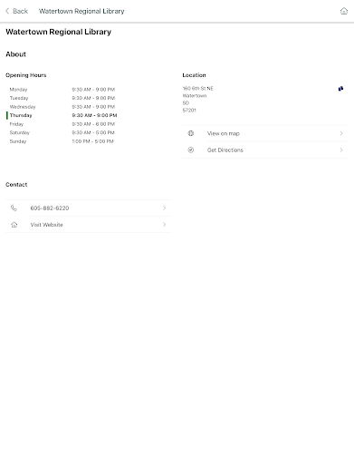
Task: Click the Watertown Regional Library header title
Action: (x=81, y=11)
